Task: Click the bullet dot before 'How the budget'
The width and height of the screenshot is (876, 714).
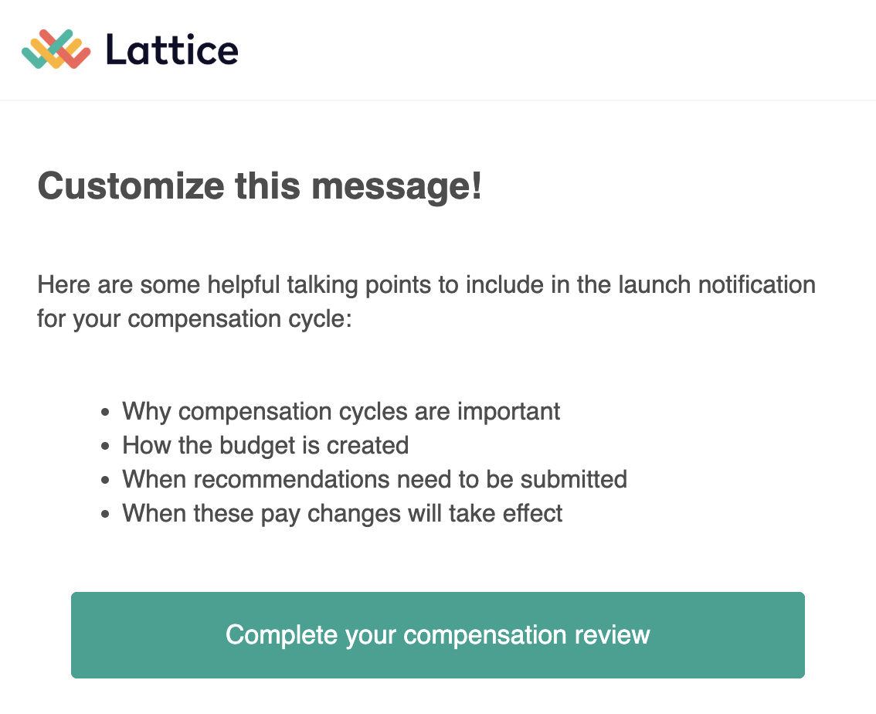Action: click(105, 447)
